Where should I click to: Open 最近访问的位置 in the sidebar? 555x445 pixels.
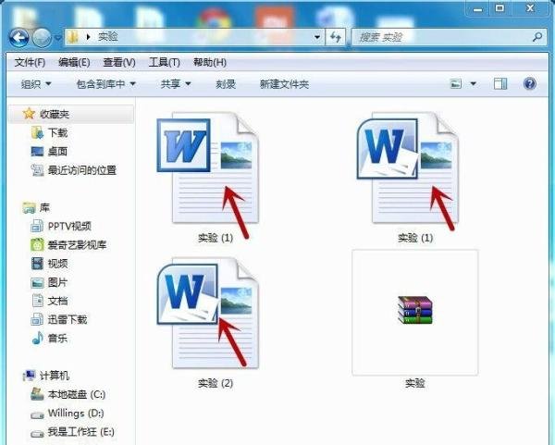pyautogui.click(x=82, y=170)
